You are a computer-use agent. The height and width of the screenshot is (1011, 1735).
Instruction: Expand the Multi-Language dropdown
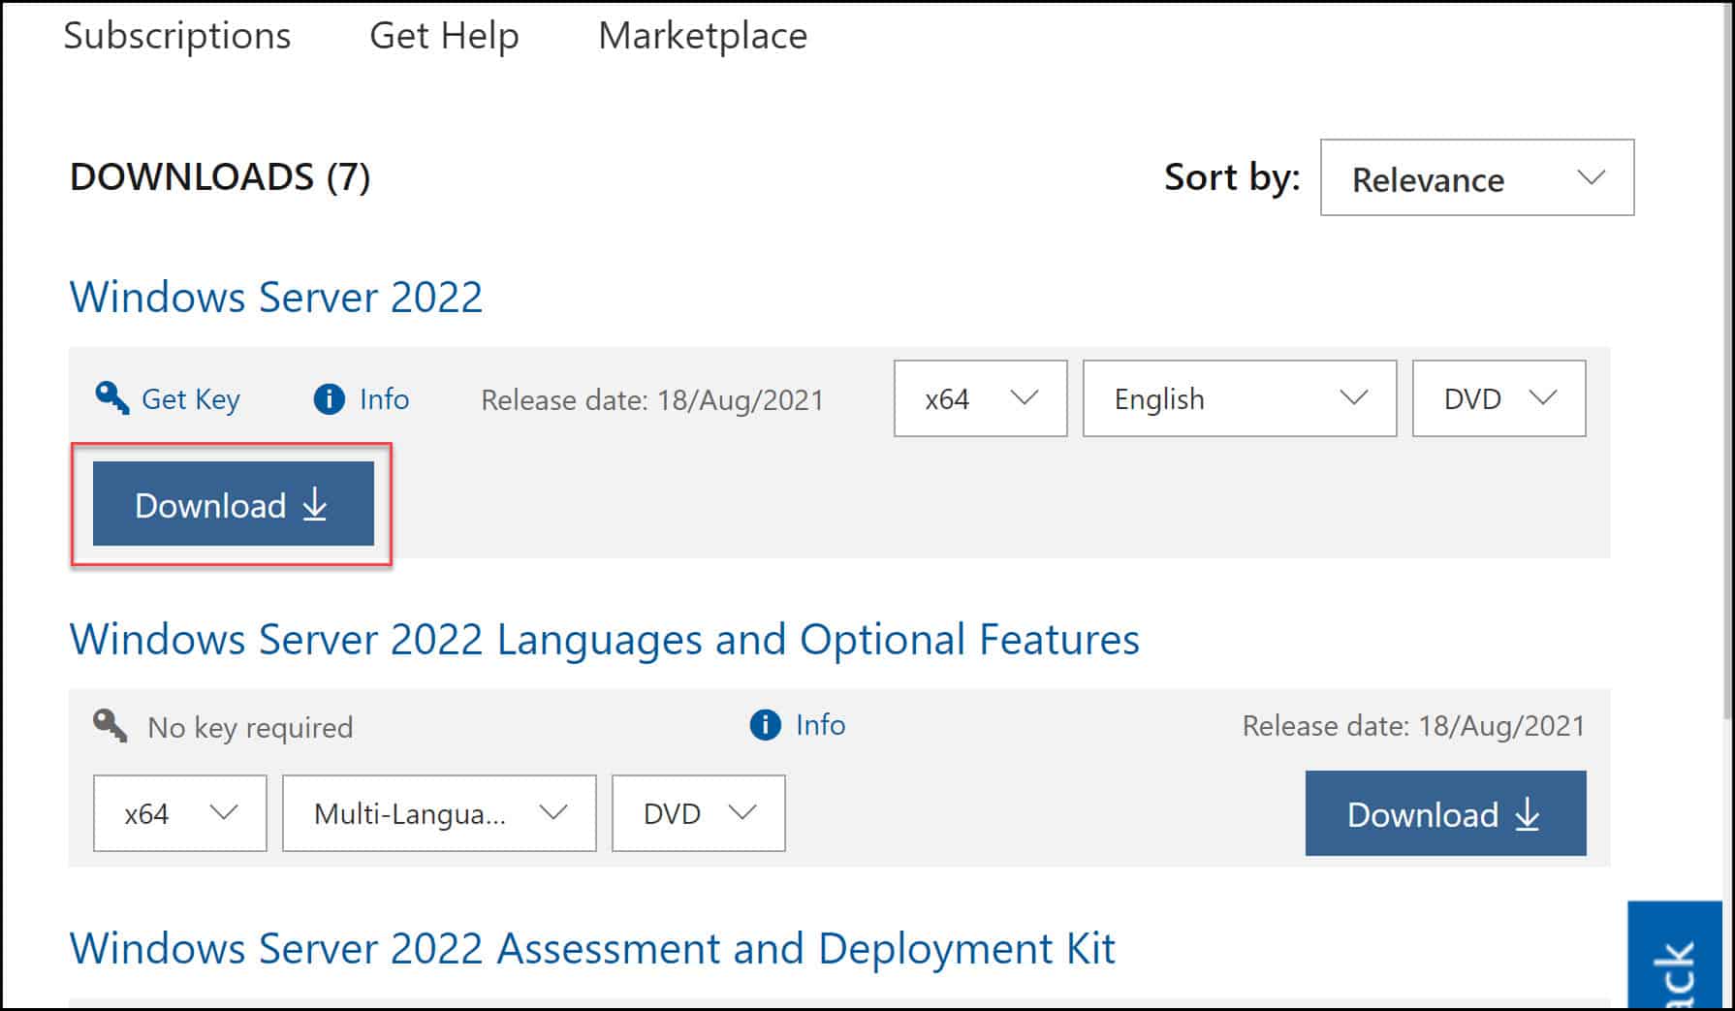click(x=439, y=813)
